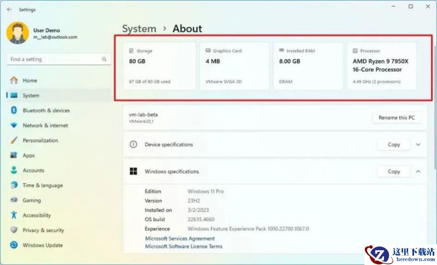Click the Apps icon in sidebar
The width and height of the screenshot is (437, 265).
(14, 155)
